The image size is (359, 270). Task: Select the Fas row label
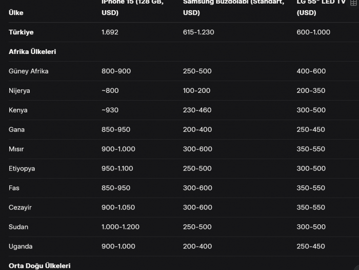point(14,188)
